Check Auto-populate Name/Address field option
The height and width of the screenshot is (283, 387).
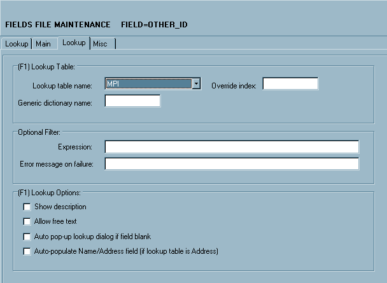[27, 251]
